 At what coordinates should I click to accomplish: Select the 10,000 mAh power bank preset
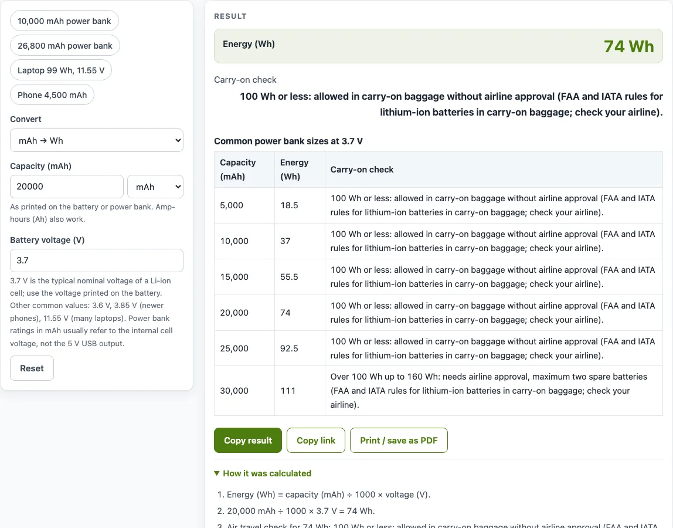tap(64, 21)
